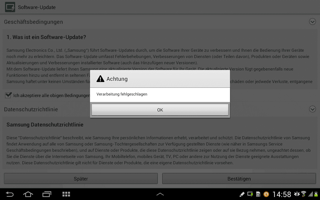Collapse the Datenschutzrichtlinie section chevron
Viewport: 320px width, 200px height.
(312, 109)
